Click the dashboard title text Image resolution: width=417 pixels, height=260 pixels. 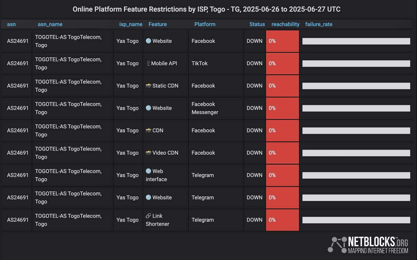206,9
